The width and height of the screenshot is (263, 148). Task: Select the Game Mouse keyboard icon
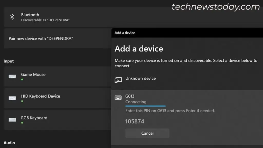pos(12,76)
